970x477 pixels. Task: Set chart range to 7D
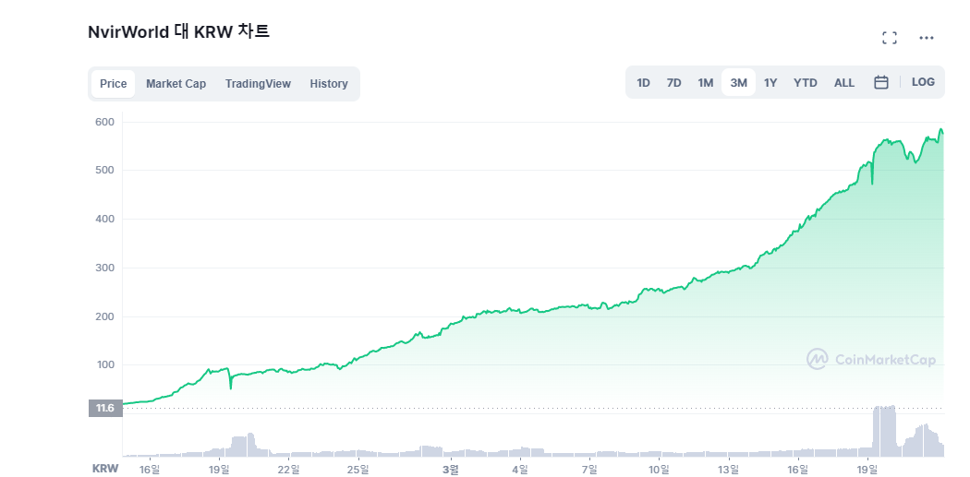coord(673,83)
